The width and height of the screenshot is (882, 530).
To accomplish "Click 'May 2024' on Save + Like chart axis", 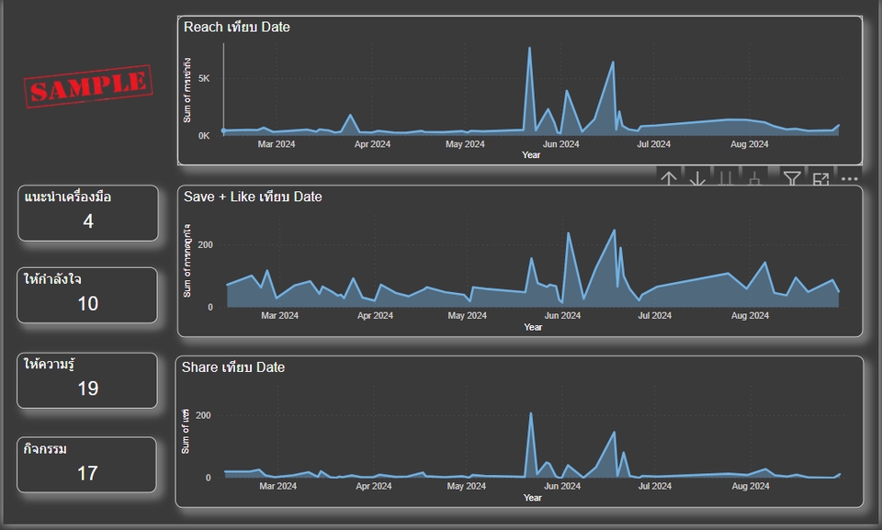I will point(467,316).
